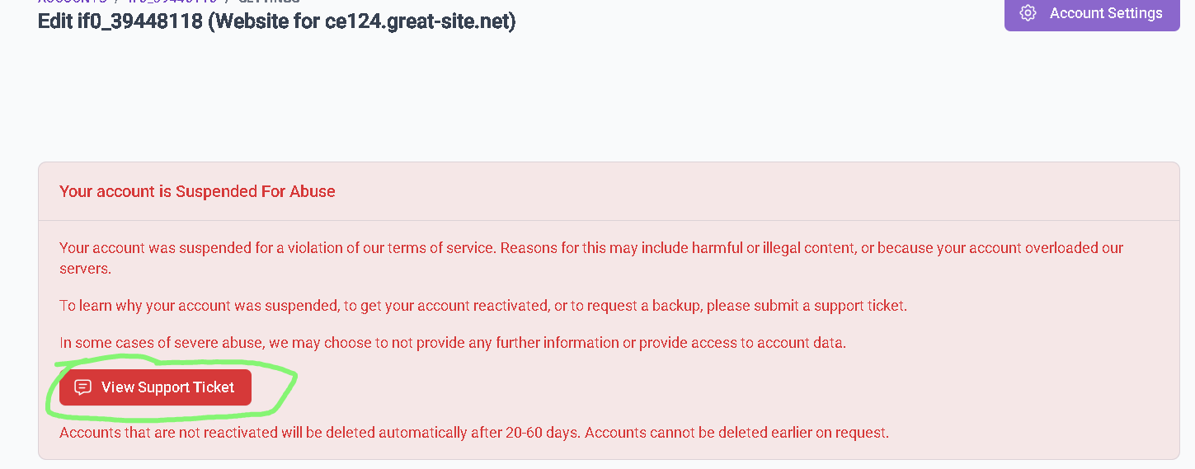Click the "Suspended For Abuse" status text
1195x469 pixels.
[256, 191]
